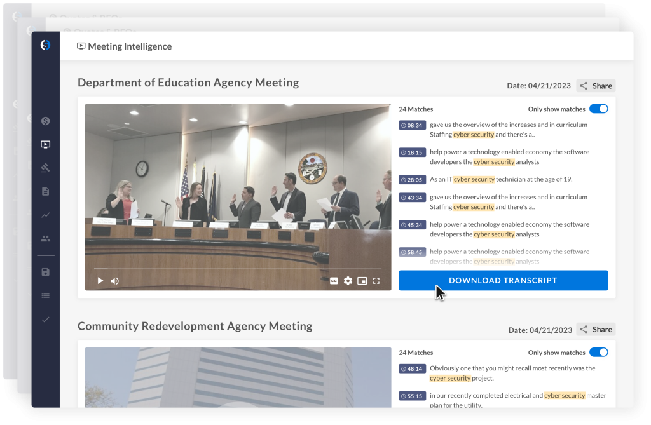
Task: Open the list icon in sidebar
Action: point(45,295)
